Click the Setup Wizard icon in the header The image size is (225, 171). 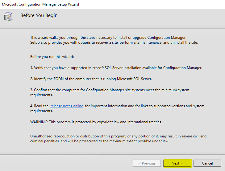point(8,17)
